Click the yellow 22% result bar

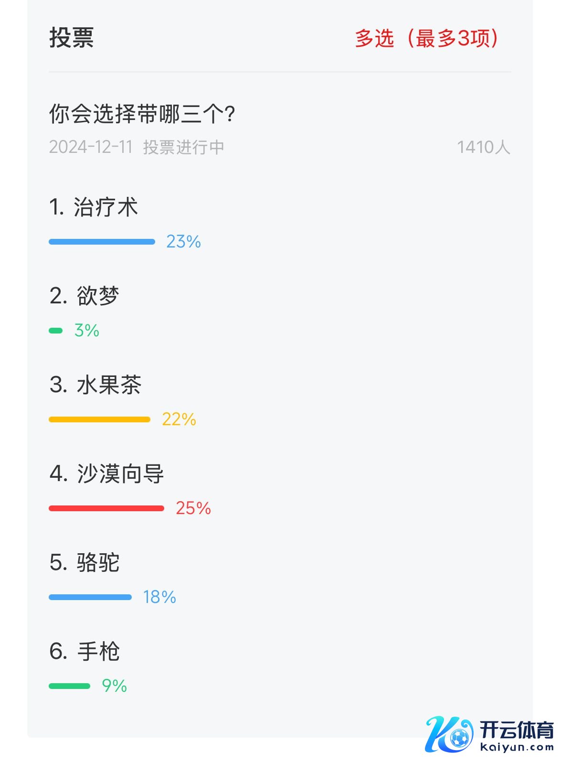pyautogui.click(x=99, y=419)
